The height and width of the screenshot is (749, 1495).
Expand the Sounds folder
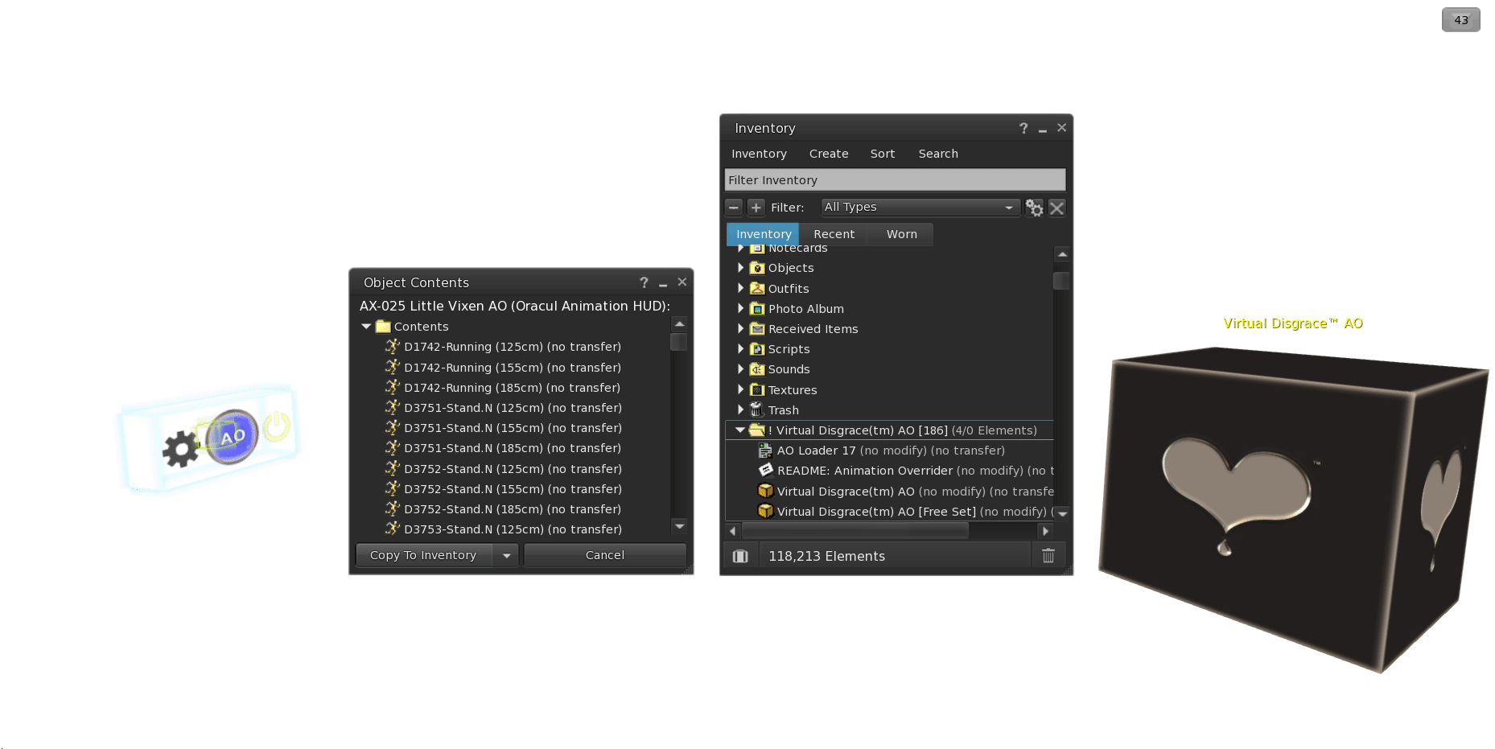click(740, 368)
